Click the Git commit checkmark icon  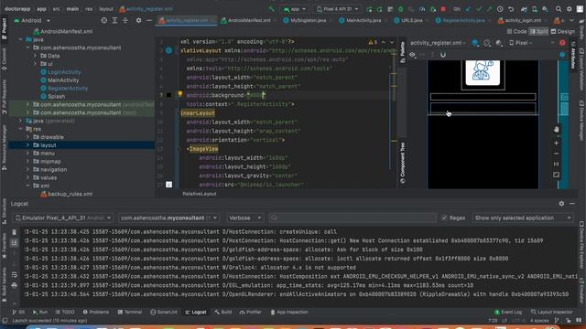click(x=479, y=9)
